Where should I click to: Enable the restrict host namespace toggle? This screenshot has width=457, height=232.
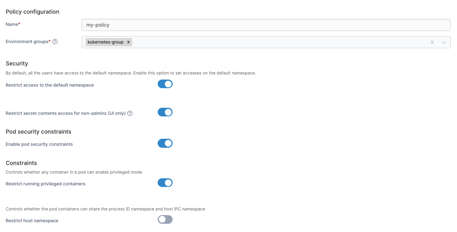tap(165, 220)
